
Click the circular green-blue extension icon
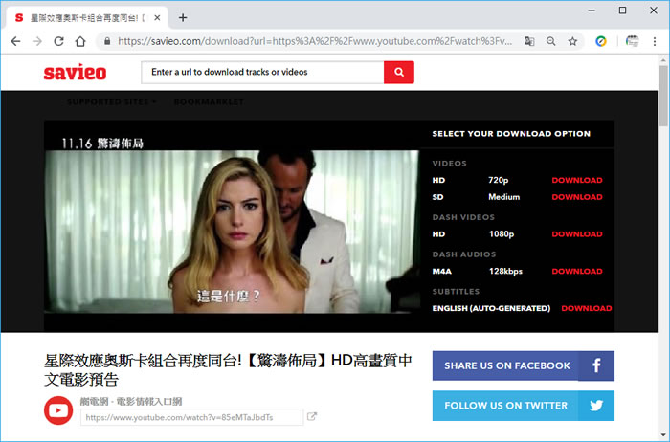point(601,41)
